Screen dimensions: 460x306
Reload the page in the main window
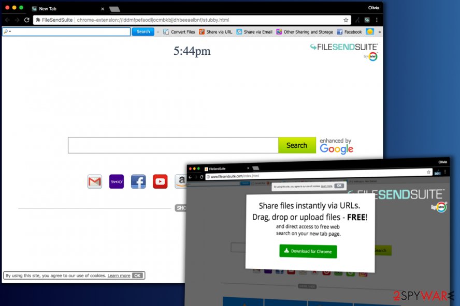27,20
